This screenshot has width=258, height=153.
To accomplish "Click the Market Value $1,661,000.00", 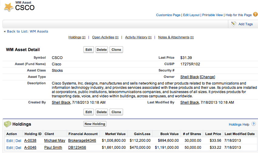I will pyautogui.click(x=114, y=148).
